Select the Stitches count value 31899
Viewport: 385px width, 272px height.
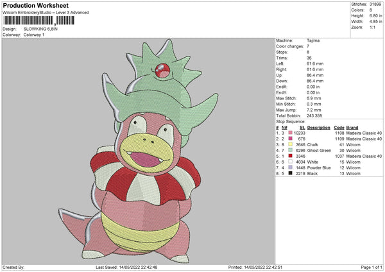point(375,4)
